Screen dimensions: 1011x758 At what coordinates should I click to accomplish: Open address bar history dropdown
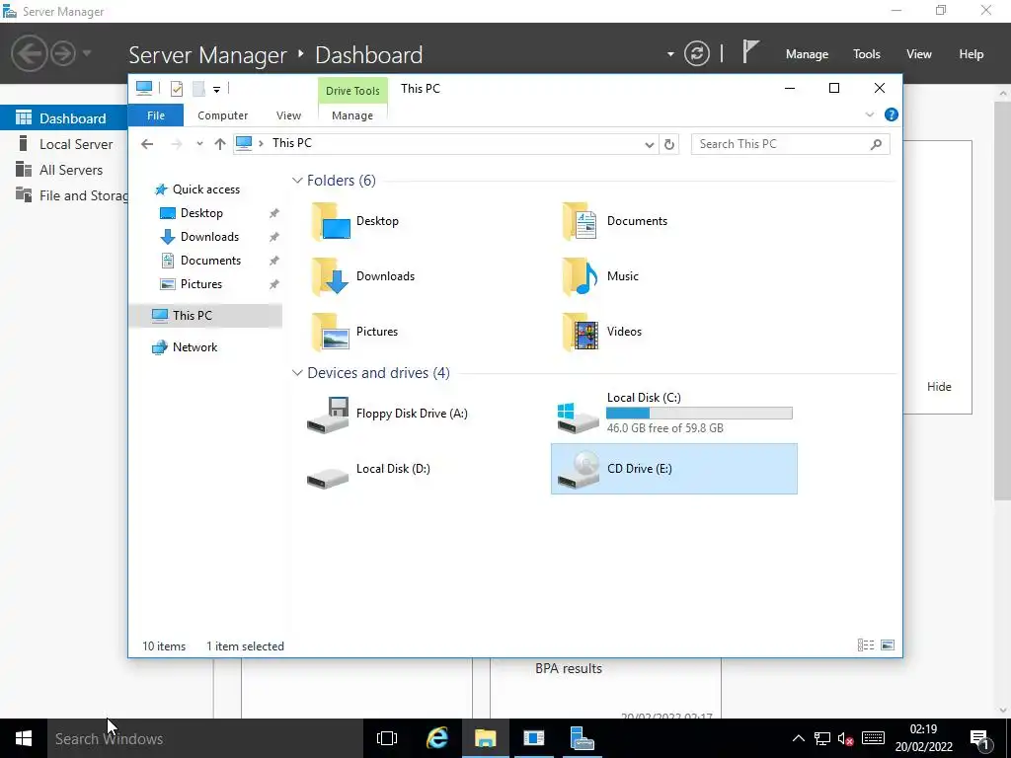(650, 144)
